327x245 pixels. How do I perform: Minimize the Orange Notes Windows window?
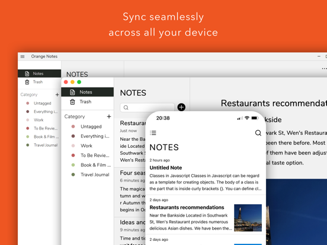(319, 56)
